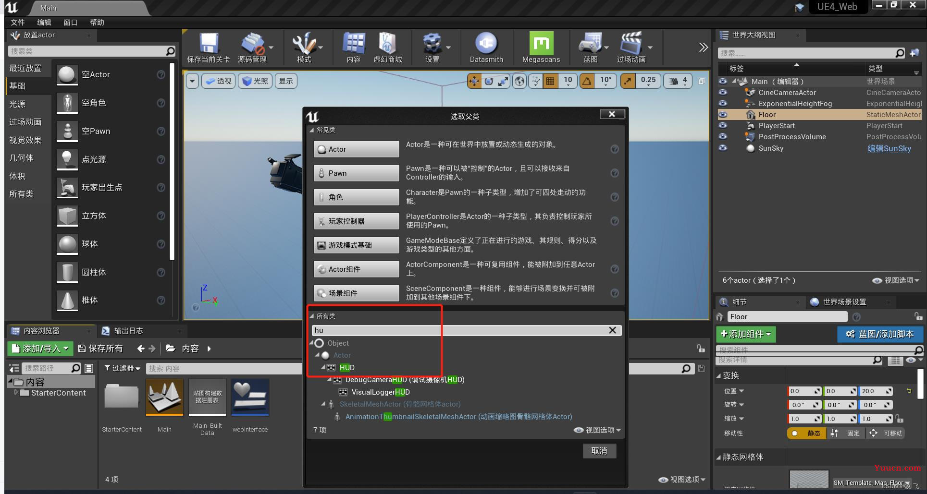The width and height of the screenshot is (927, 494).
Task: Add the Cube (立方体) icon
Action: click(67, 216)
